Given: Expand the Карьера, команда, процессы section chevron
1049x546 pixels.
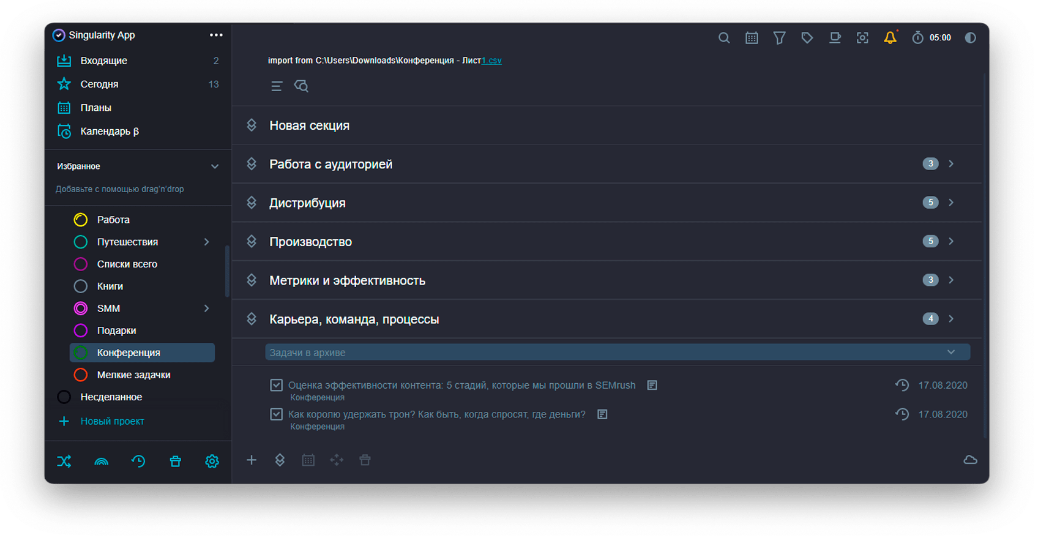Looking at the screenshot, I should tap(952, 319).
